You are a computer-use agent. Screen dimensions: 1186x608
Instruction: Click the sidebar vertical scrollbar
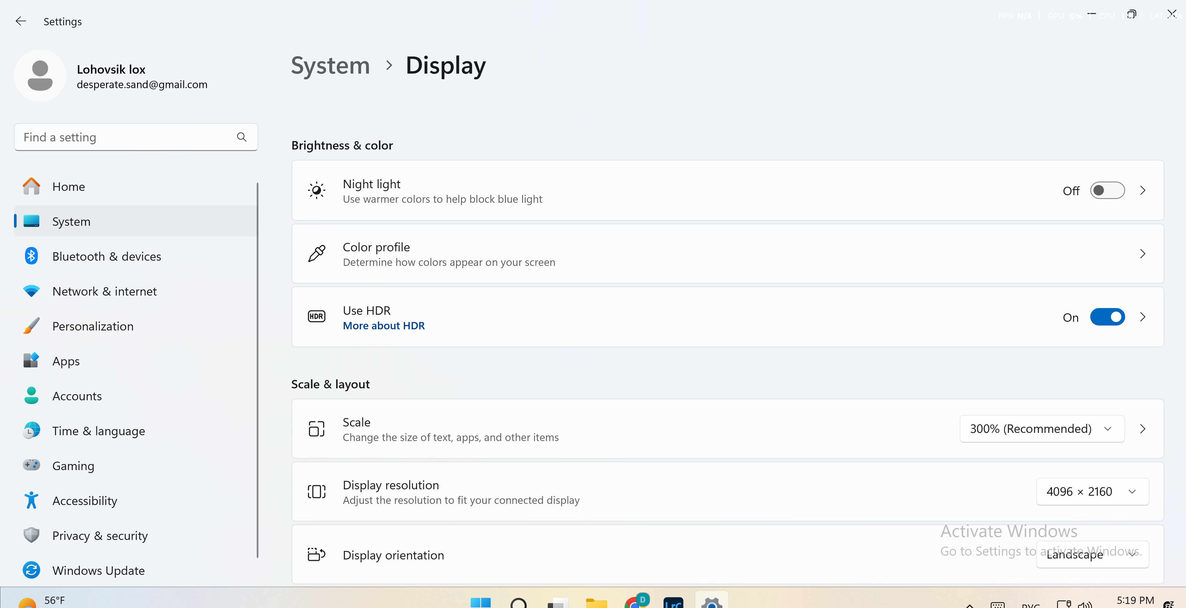point(257,370)
